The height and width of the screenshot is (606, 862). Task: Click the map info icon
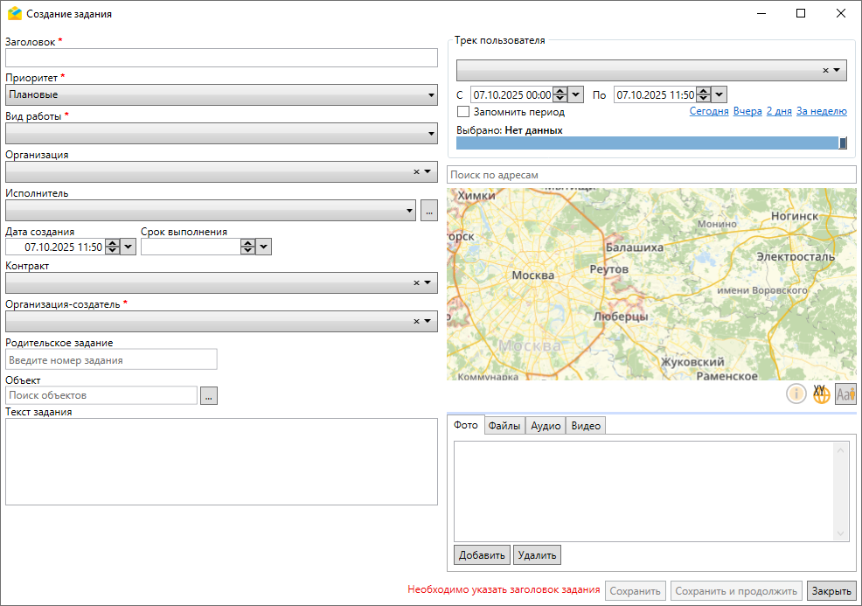click(x=796, y=394)
